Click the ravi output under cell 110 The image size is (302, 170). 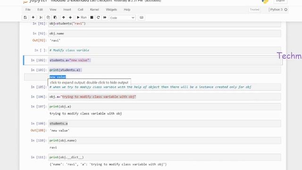pyautogui.click(x=53, y=147)
